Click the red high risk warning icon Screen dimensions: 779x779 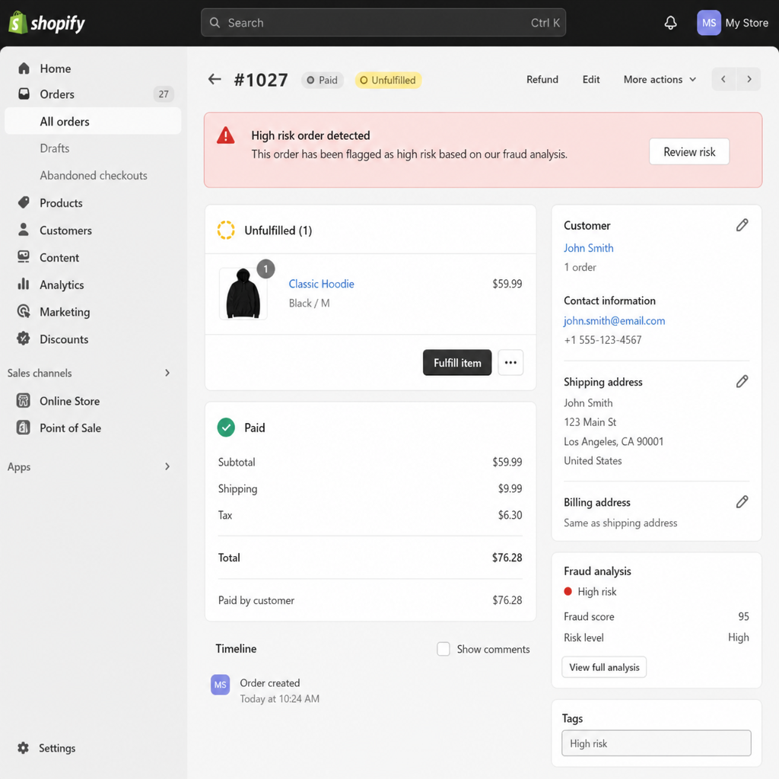[225, 135]
